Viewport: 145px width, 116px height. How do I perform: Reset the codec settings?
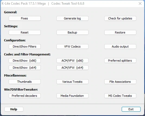[25, 32]
